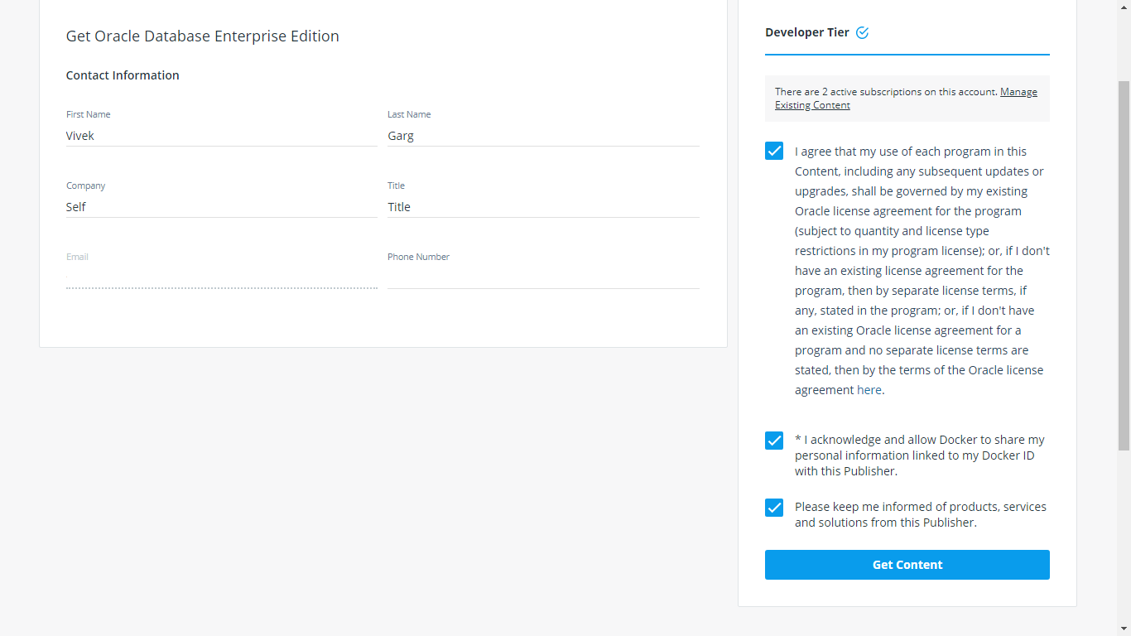The height and width of the screenshot is (636, 1131).
Task: Click the Get Oracle Database Enterprise Edition heading
Action: pos(203,36)
